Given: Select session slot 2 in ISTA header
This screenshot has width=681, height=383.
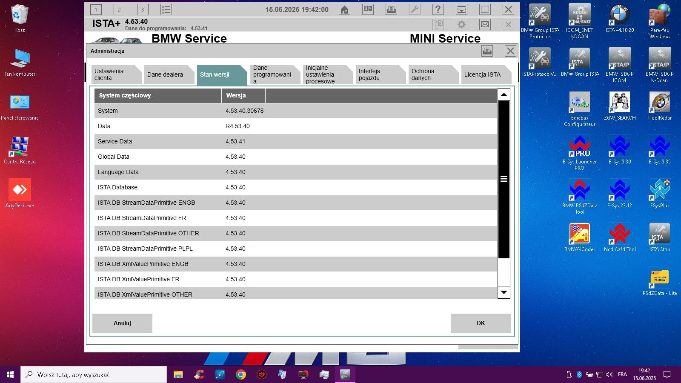Looking at the screenshot, I should (119, 9).
